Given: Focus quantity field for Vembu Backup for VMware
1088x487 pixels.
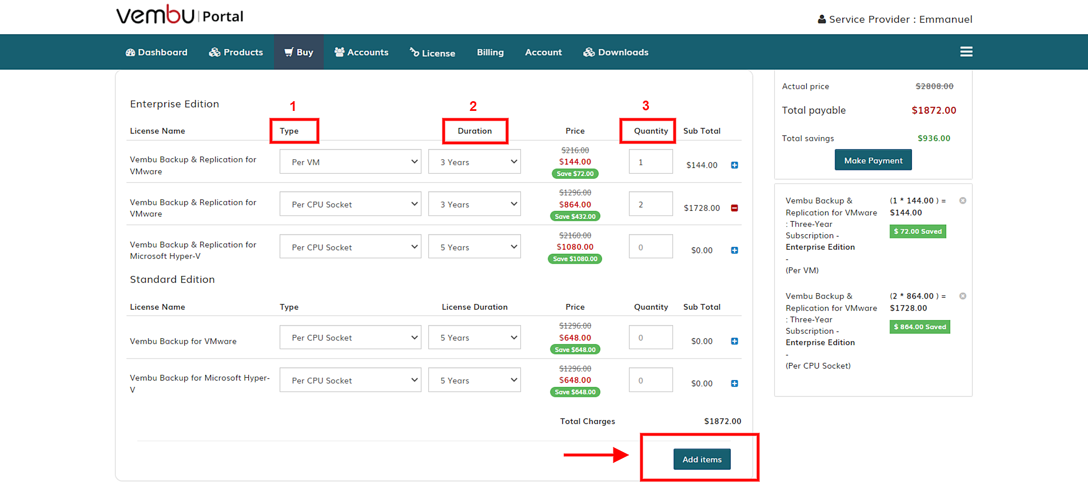Looking at the screenshot, I should (x=651, y=337).
